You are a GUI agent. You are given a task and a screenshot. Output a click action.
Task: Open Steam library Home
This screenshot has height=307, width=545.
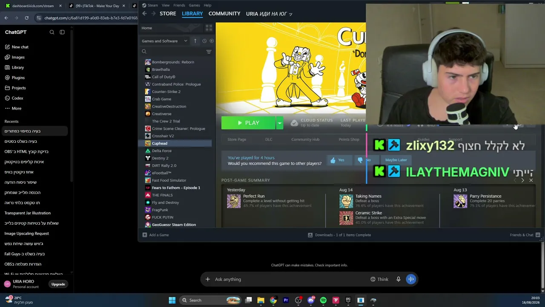coord(147,28)
